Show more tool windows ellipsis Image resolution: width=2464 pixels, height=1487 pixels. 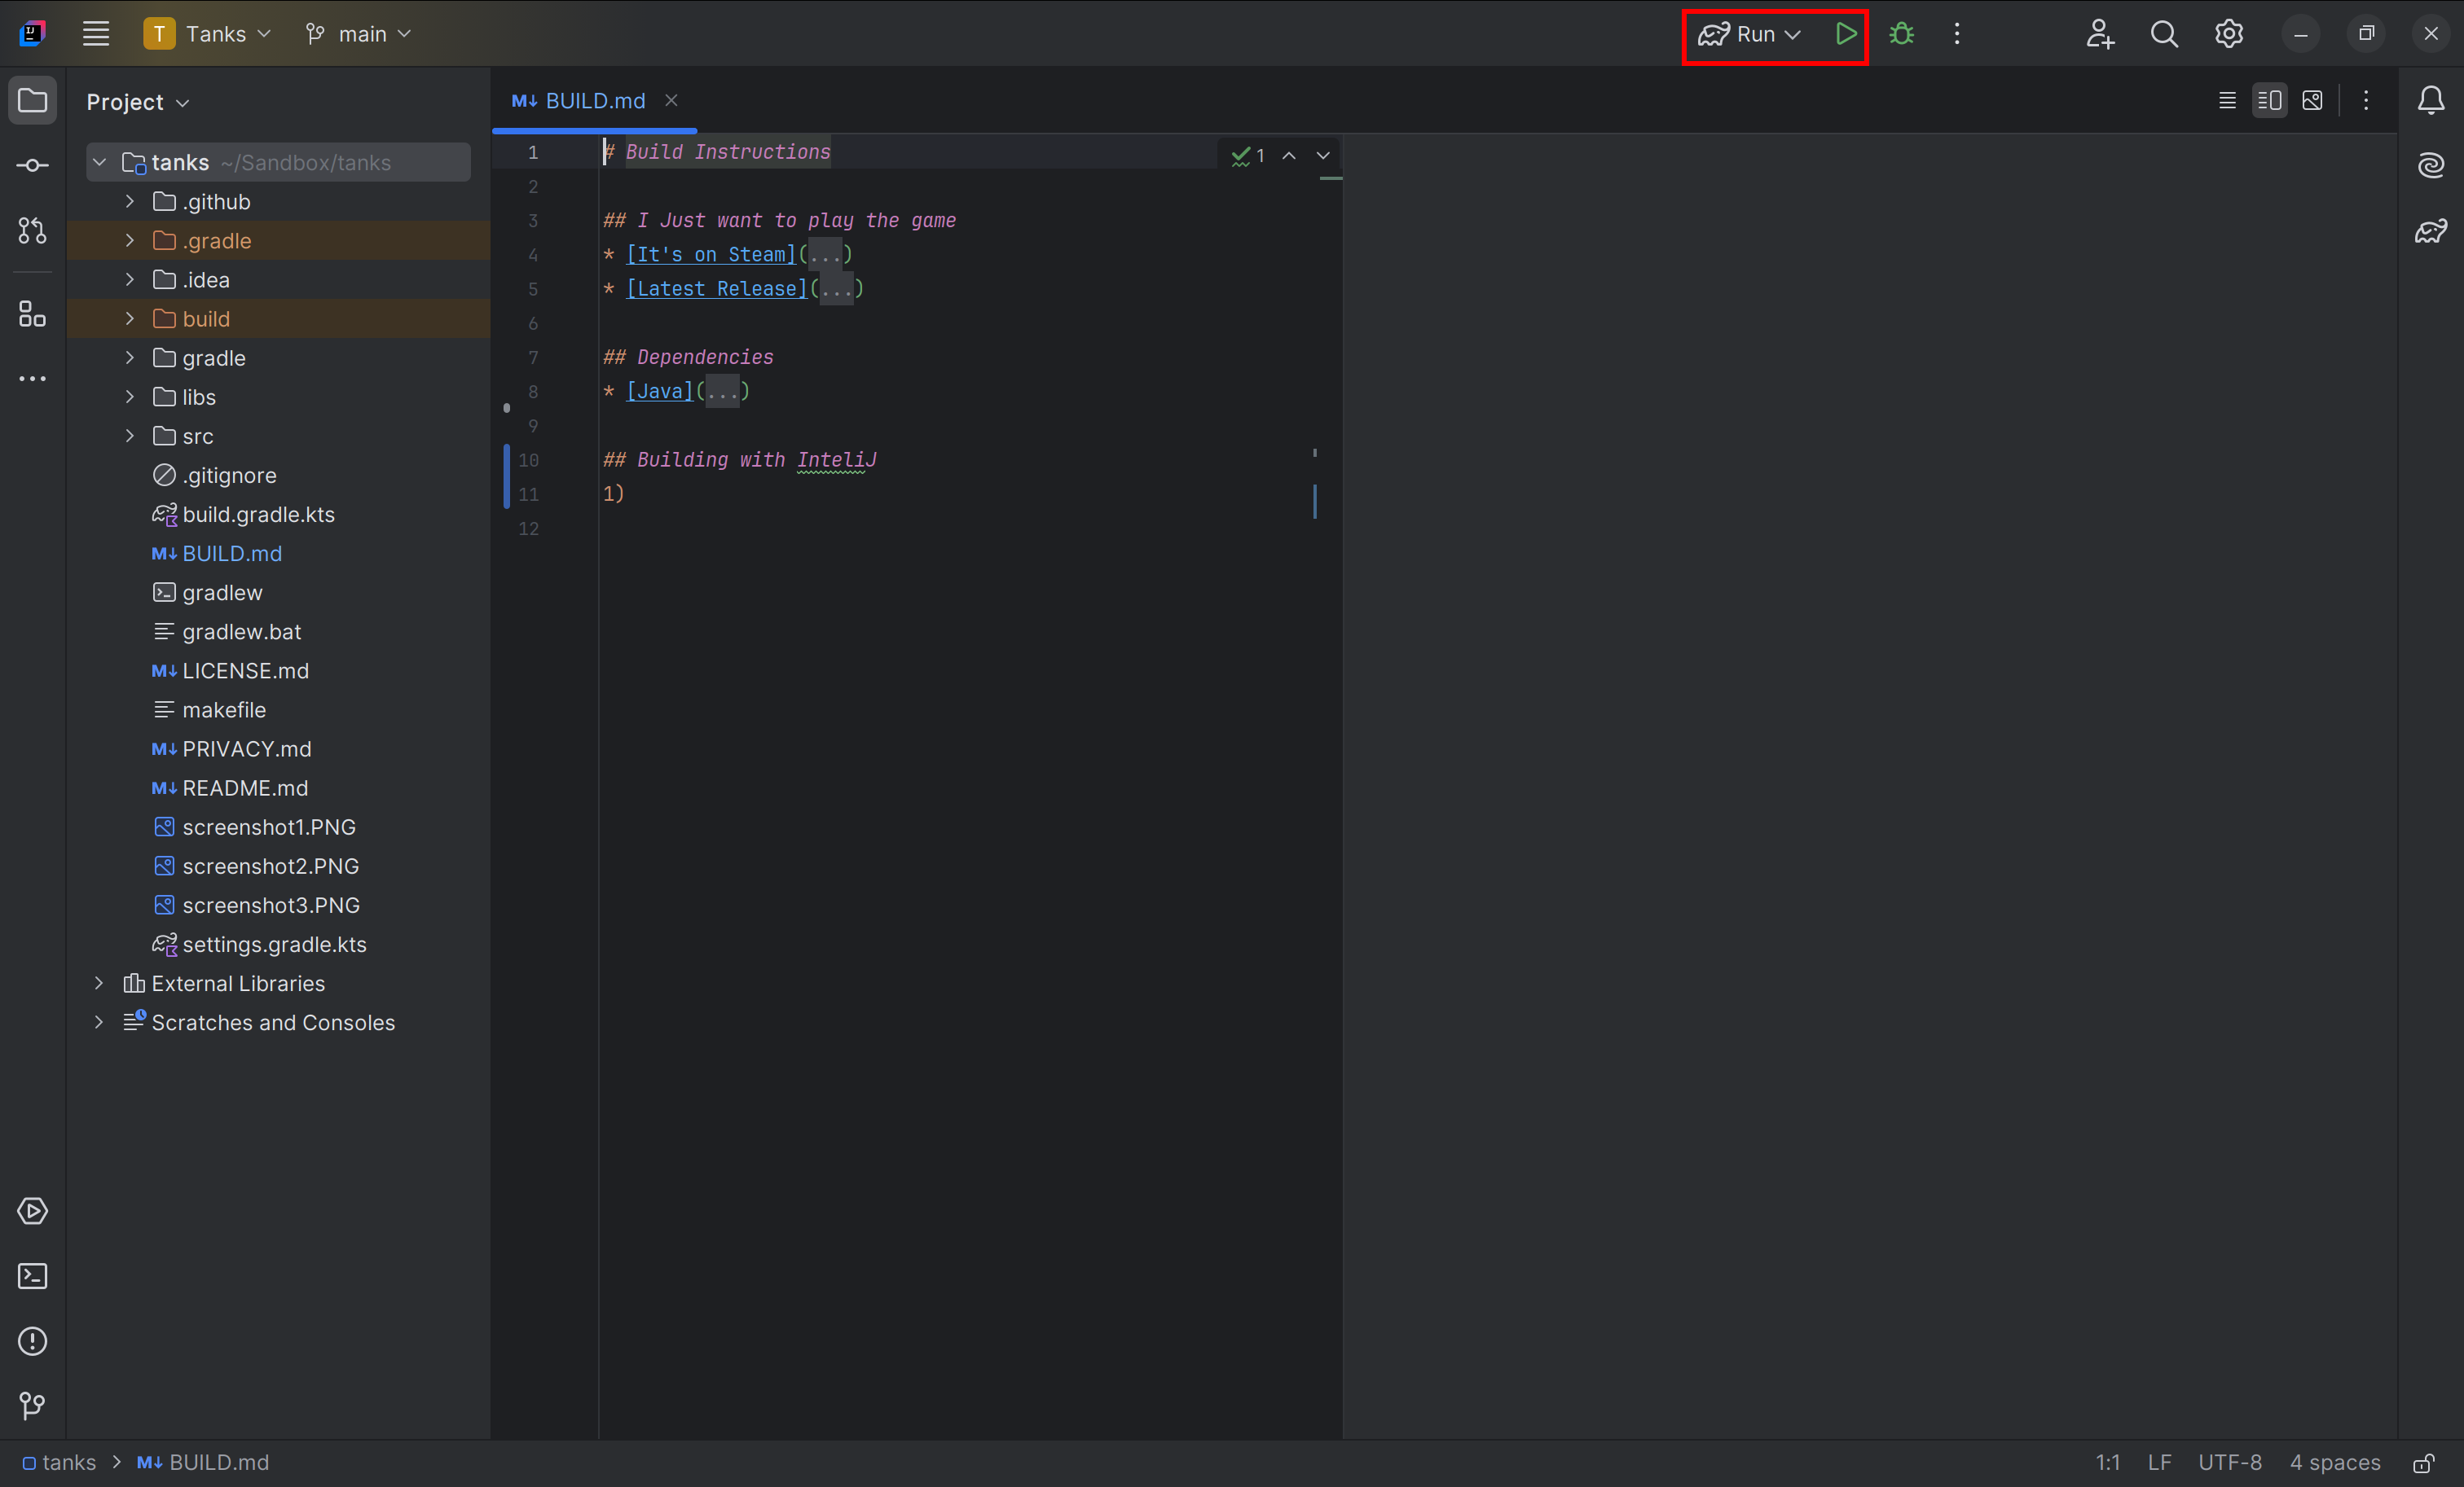point(32,379)
